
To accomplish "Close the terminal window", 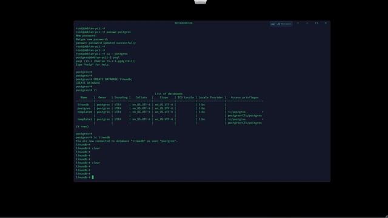I will [x=326, y=23].
